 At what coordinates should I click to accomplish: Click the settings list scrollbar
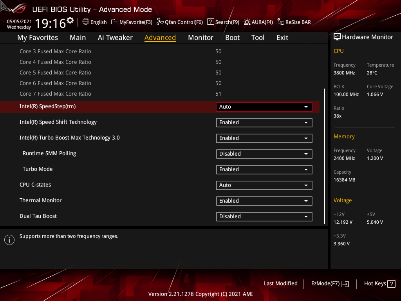click(324, 156)
